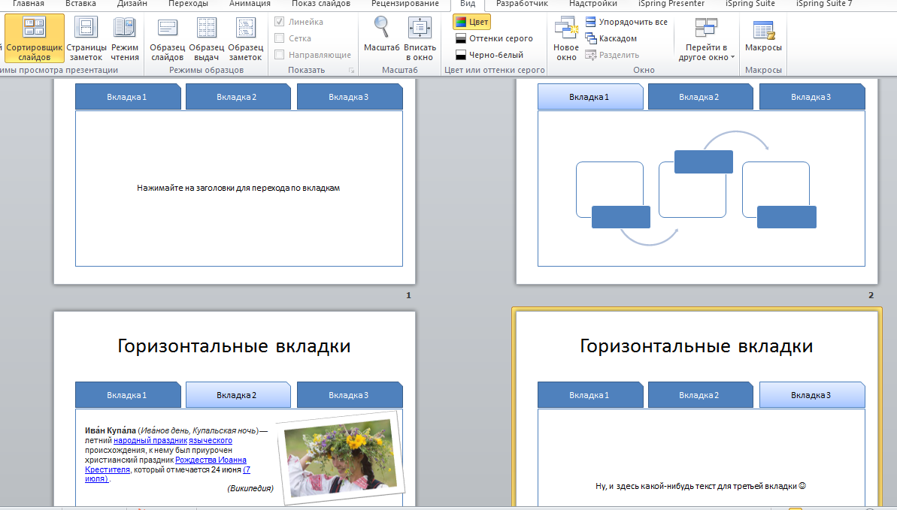This screenshot has width=897, height=510.
Task: Open the iSpring Presenter ribbon tab
Action: tap(671, 4)
